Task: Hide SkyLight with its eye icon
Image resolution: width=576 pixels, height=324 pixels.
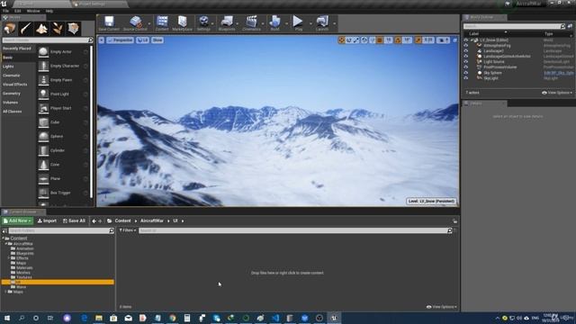Action: click(466, 78)
